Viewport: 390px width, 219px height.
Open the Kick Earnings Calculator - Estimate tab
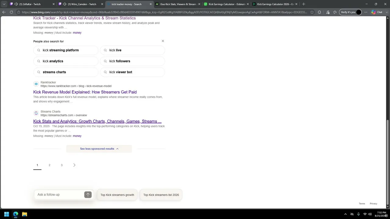[227, 4]
